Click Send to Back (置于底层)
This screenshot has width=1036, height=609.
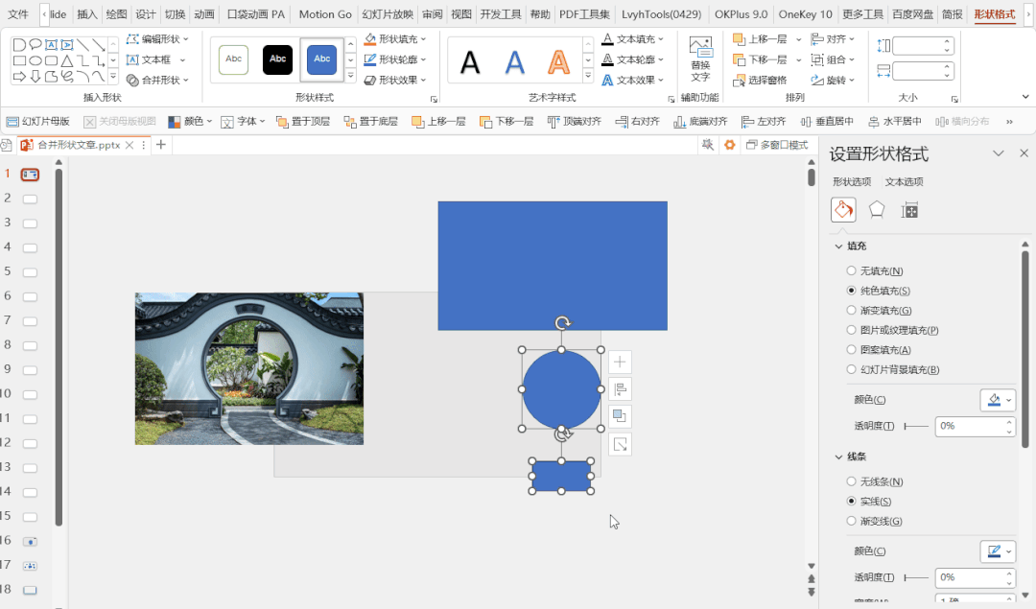(370, 122)
